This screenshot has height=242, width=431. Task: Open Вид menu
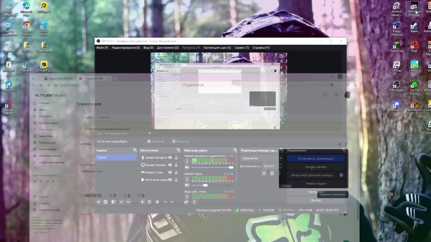point(148,47)
